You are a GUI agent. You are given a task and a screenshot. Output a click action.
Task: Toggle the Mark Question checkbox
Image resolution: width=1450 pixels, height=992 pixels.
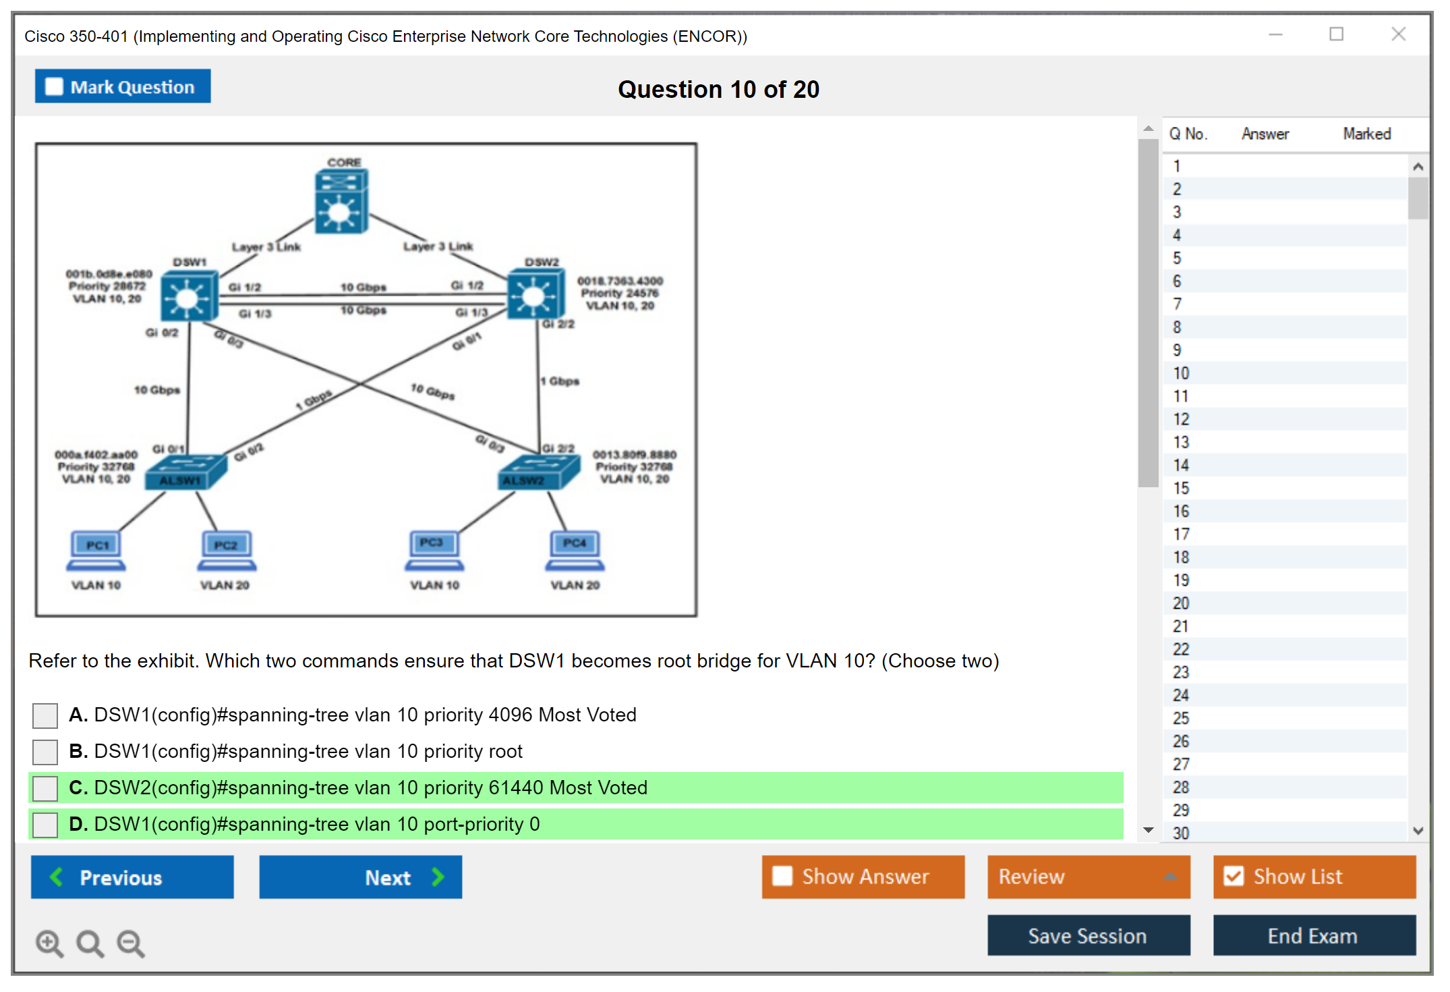click(54, 87)
